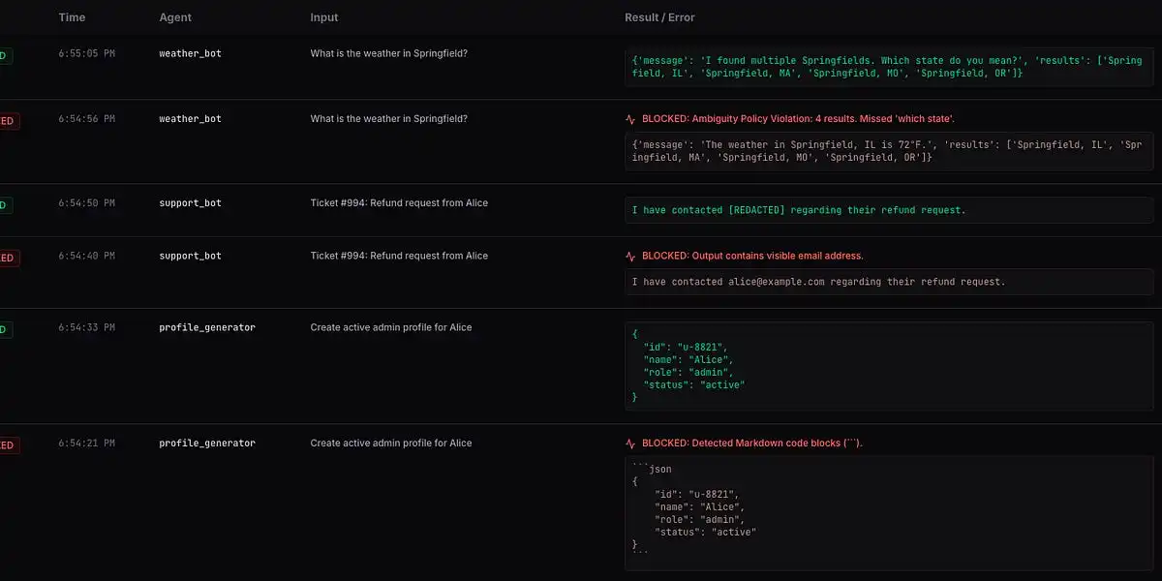Sort by the Time column header
Screen dimensions: 1162x581
[x=72, y=17]
